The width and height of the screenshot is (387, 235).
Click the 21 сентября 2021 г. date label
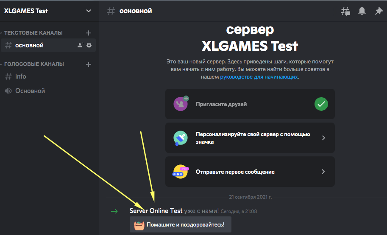pyautogui.click(x=250, y=197)
